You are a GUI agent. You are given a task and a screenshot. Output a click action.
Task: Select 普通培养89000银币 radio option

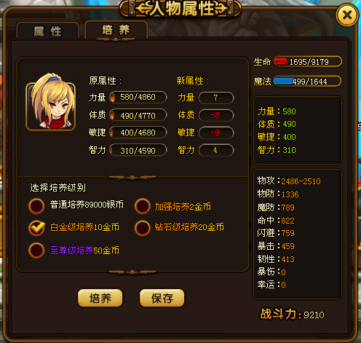[x=36, y=206]
